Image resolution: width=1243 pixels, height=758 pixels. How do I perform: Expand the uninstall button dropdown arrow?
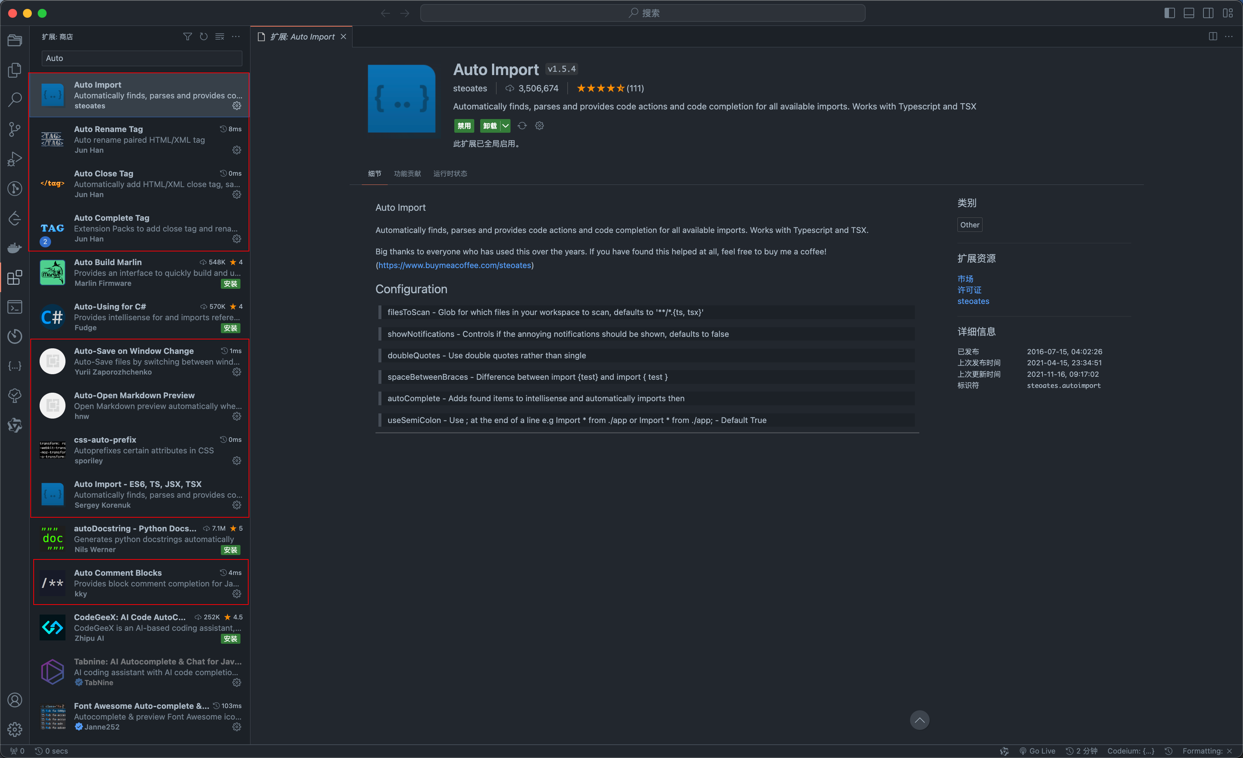coord(505,126)
